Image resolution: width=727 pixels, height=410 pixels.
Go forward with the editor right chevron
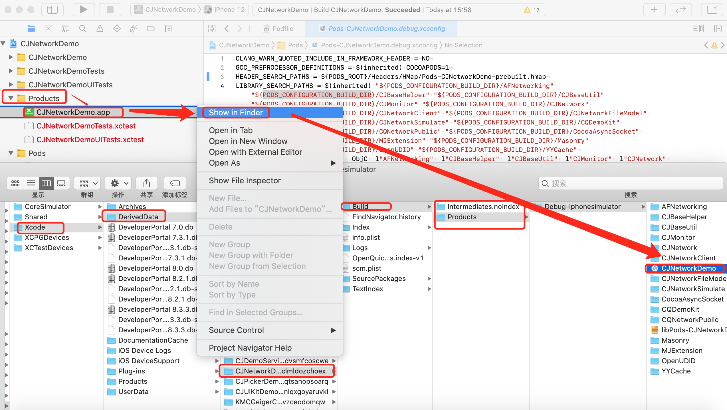240,29
